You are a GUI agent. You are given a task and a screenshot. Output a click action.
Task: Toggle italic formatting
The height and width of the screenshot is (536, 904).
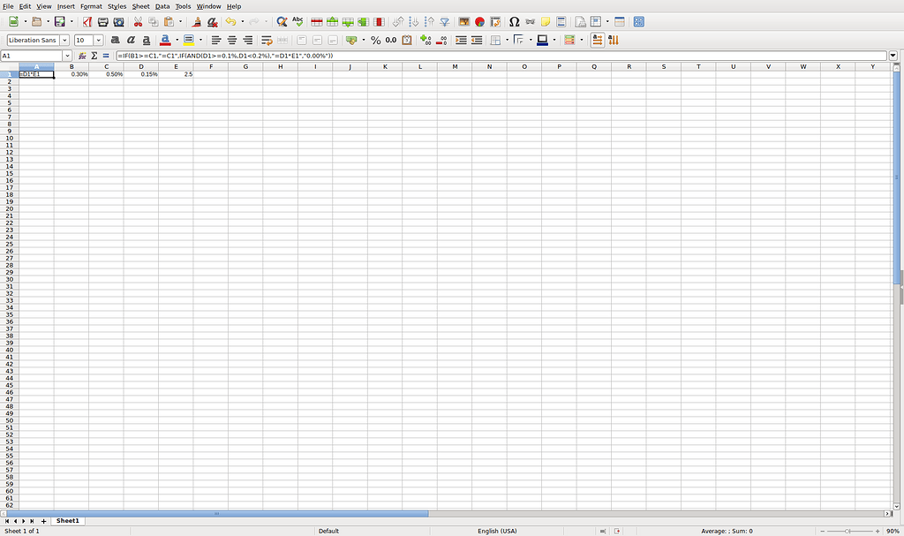(130, 41)
